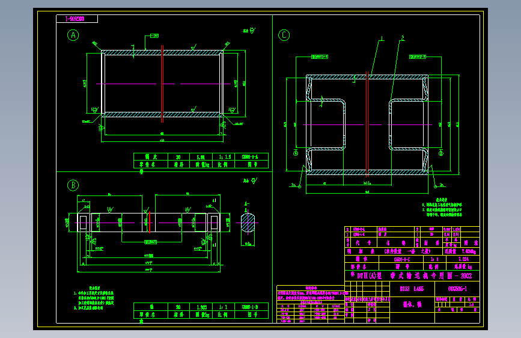This screenshot has height=338, width=521.
Task: Click the tolerance frame below shaft in view B
Action: pyautogui.click(x=150, y=242)
